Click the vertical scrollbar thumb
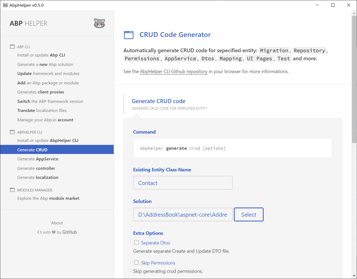Image resolution: width=357 pixels, height=279 pixels. (x=354, y=79)
